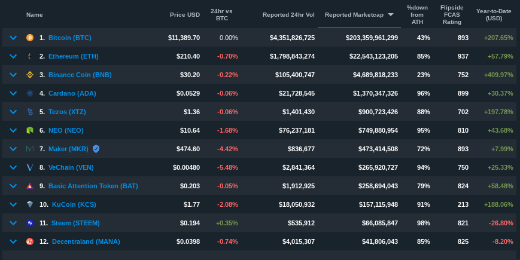
Task: Open the Decentraland (MANA) link
Action: pos(86,241)
